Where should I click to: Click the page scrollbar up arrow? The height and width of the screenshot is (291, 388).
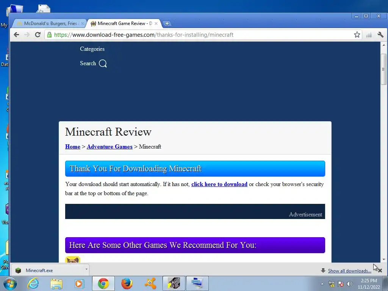(384, 45)
